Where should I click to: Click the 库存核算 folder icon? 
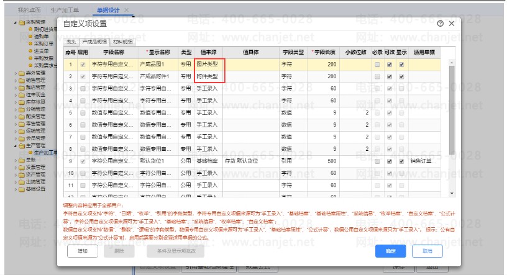[x=21, y=101]
